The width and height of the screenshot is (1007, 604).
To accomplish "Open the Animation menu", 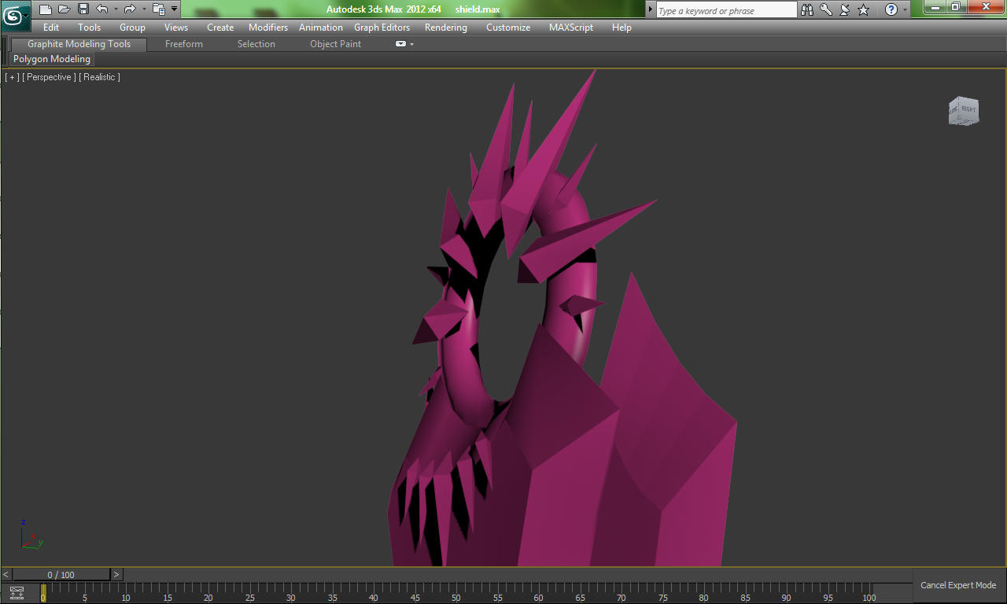I will [321, 28].
